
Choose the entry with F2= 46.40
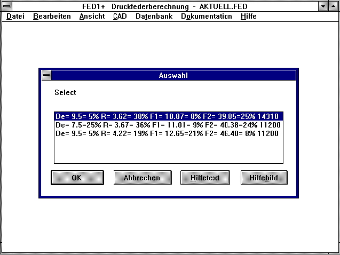coord(168,133)
